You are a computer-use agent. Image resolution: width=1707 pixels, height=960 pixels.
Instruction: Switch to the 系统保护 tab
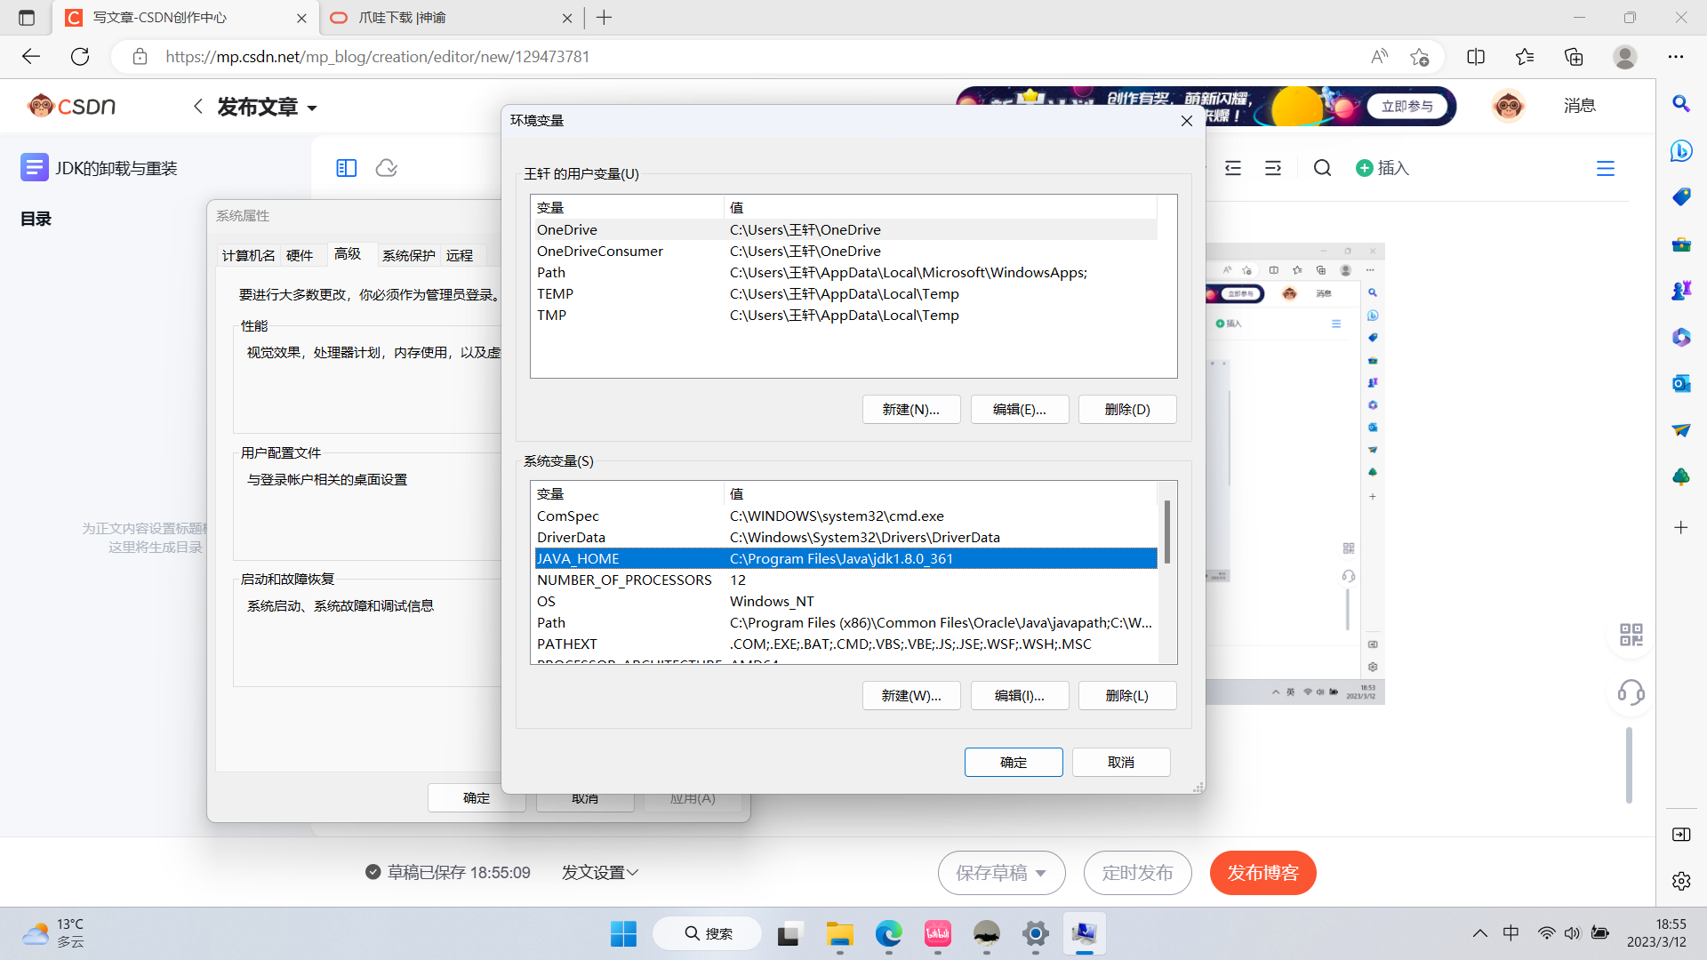click(408, 256)
